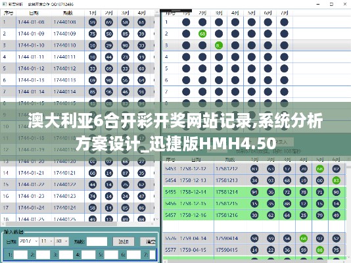Open the day dropdown showing 30

pyautogui.click(x=62, y=241)
